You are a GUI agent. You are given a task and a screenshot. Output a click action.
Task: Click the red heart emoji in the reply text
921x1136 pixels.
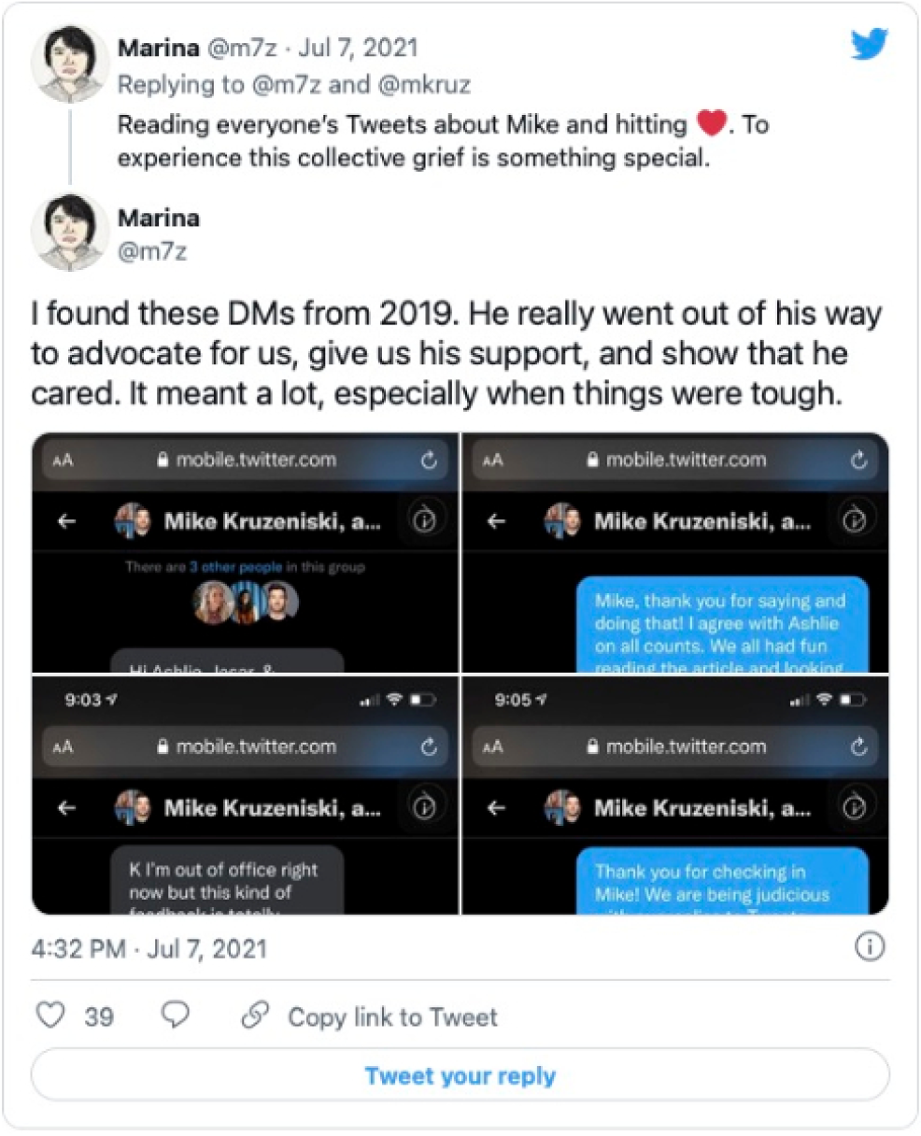tap(711, 124)
